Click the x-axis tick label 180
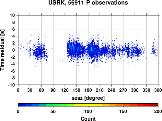This screenshot has height=121, width=162. tap(88, 90)
